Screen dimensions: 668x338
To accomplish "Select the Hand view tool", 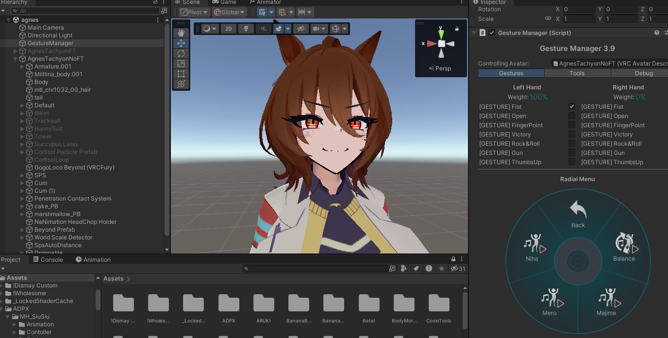I will (181, 33).
